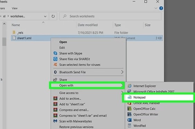Image resolution: width=195 pixels, height=129 pixels.
Task: Click the WordPad icon in submenu
Action: tap(129, 126)
